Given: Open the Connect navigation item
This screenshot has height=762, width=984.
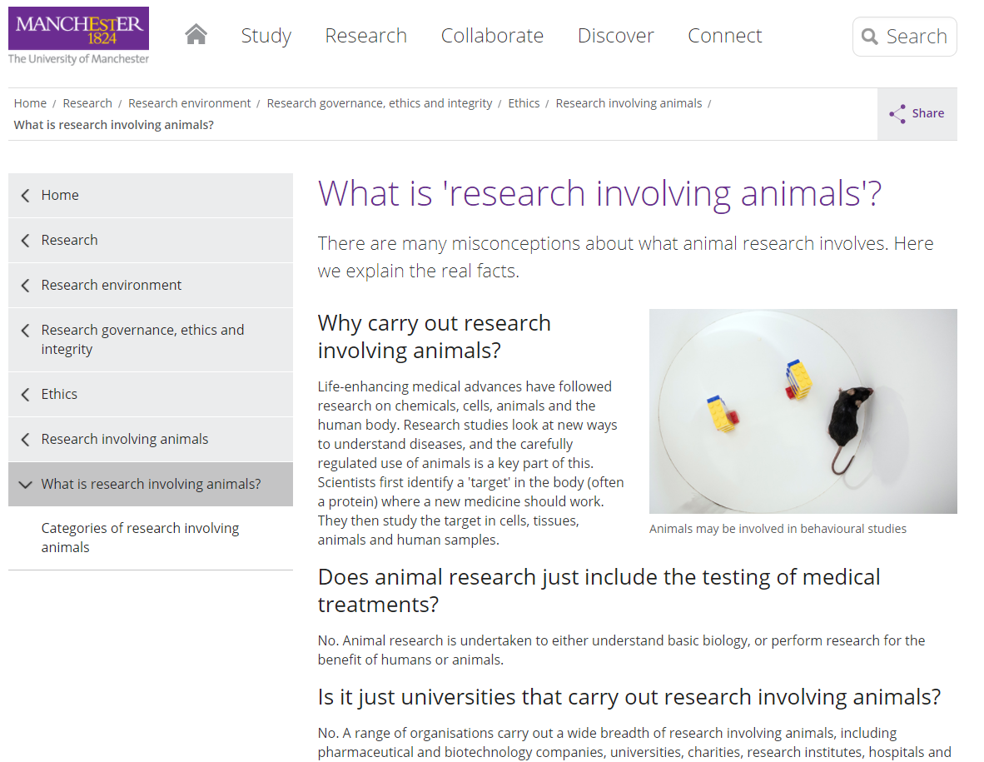Looking at the screenshot, I should (x=724, y=36).
